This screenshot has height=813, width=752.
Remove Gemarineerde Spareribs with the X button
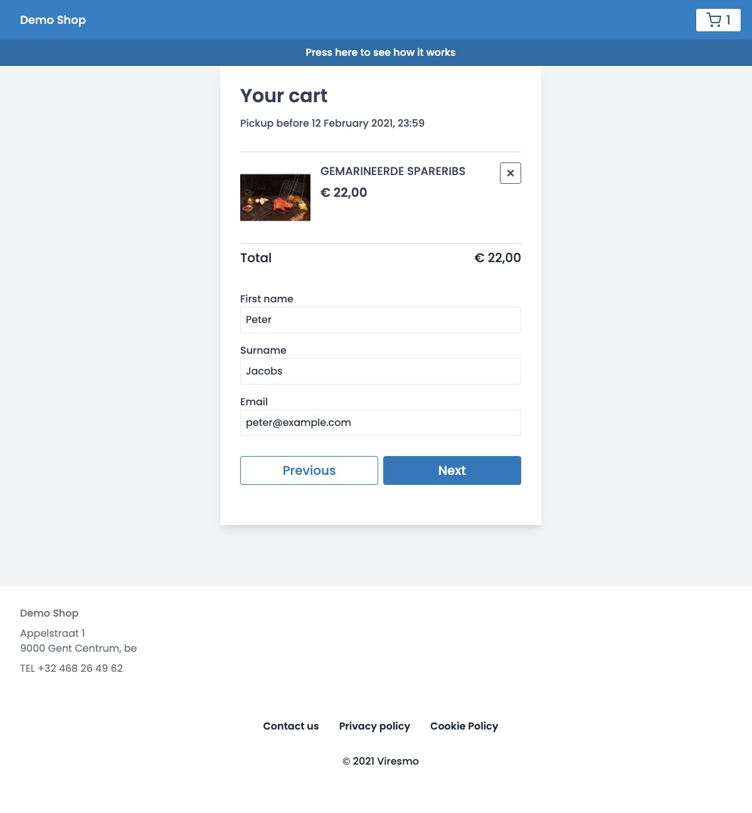[511, 173]
